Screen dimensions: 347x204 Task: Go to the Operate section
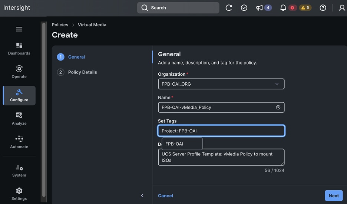[19, 72]
